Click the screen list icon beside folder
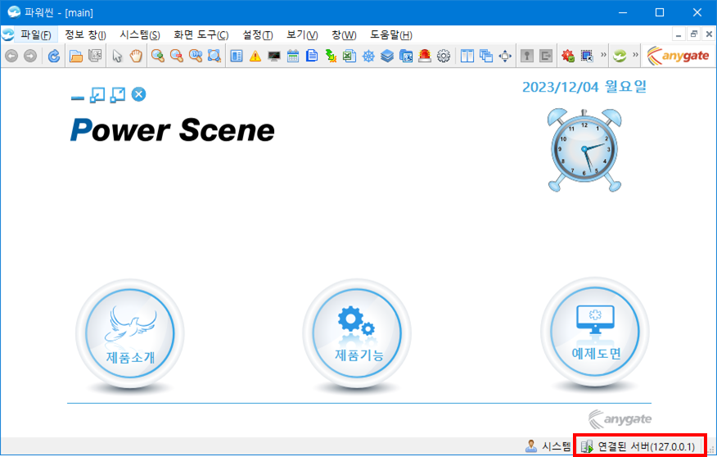This screenshot has width=717, height=457. click(x=95, y=56)
